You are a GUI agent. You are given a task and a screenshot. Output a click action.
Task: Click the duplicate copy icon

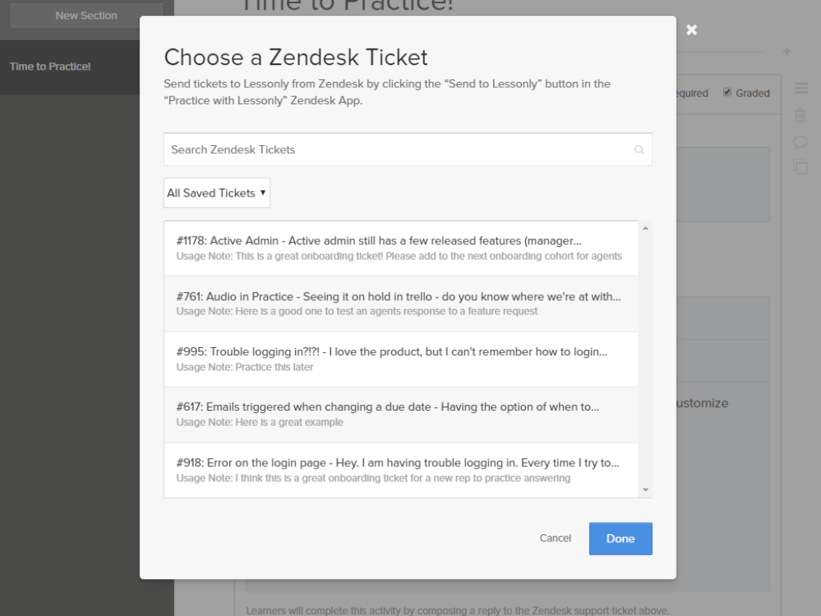800,167
